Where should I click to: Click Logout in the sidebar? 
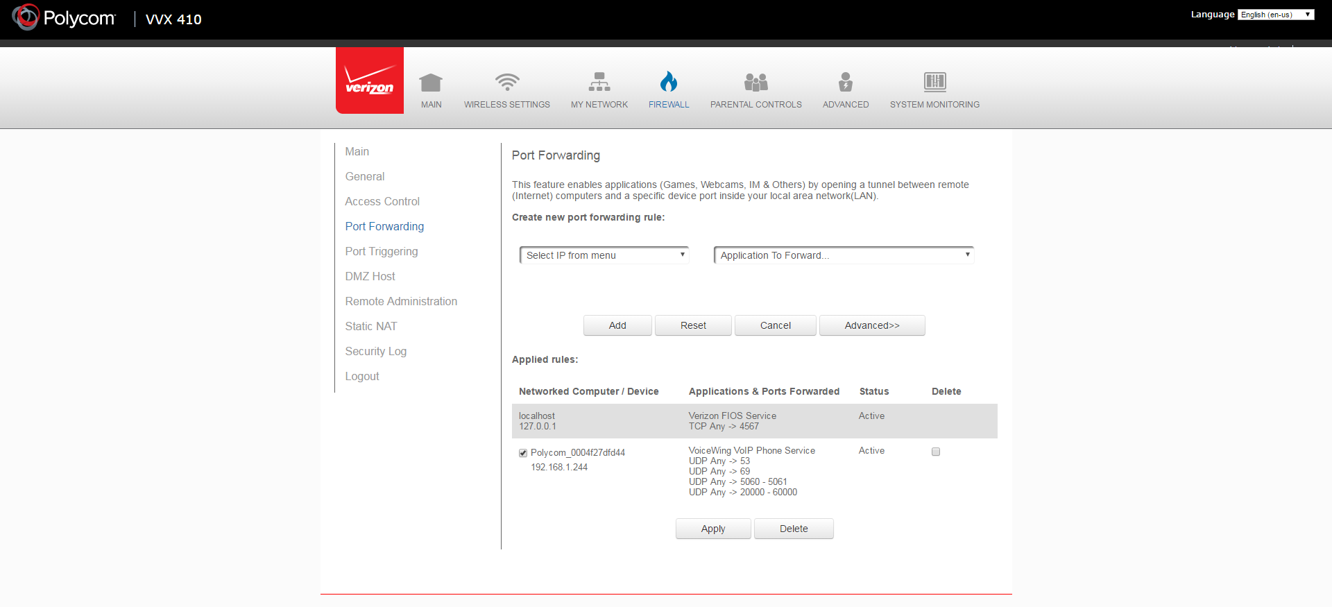click(x=362, y=376)
